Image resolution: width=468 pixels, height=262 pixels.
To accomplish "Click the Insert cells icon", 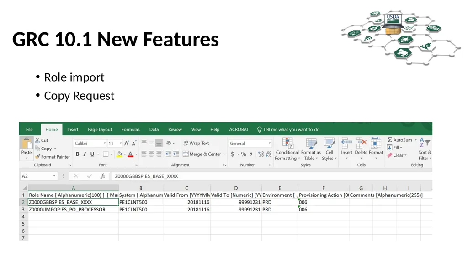I will (346, 143).
